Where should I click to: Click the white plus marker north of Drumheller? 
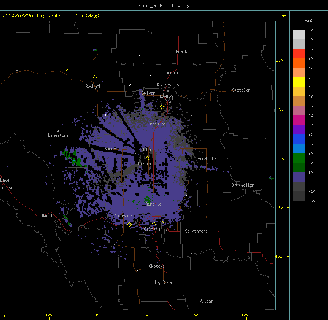point(233,143)
